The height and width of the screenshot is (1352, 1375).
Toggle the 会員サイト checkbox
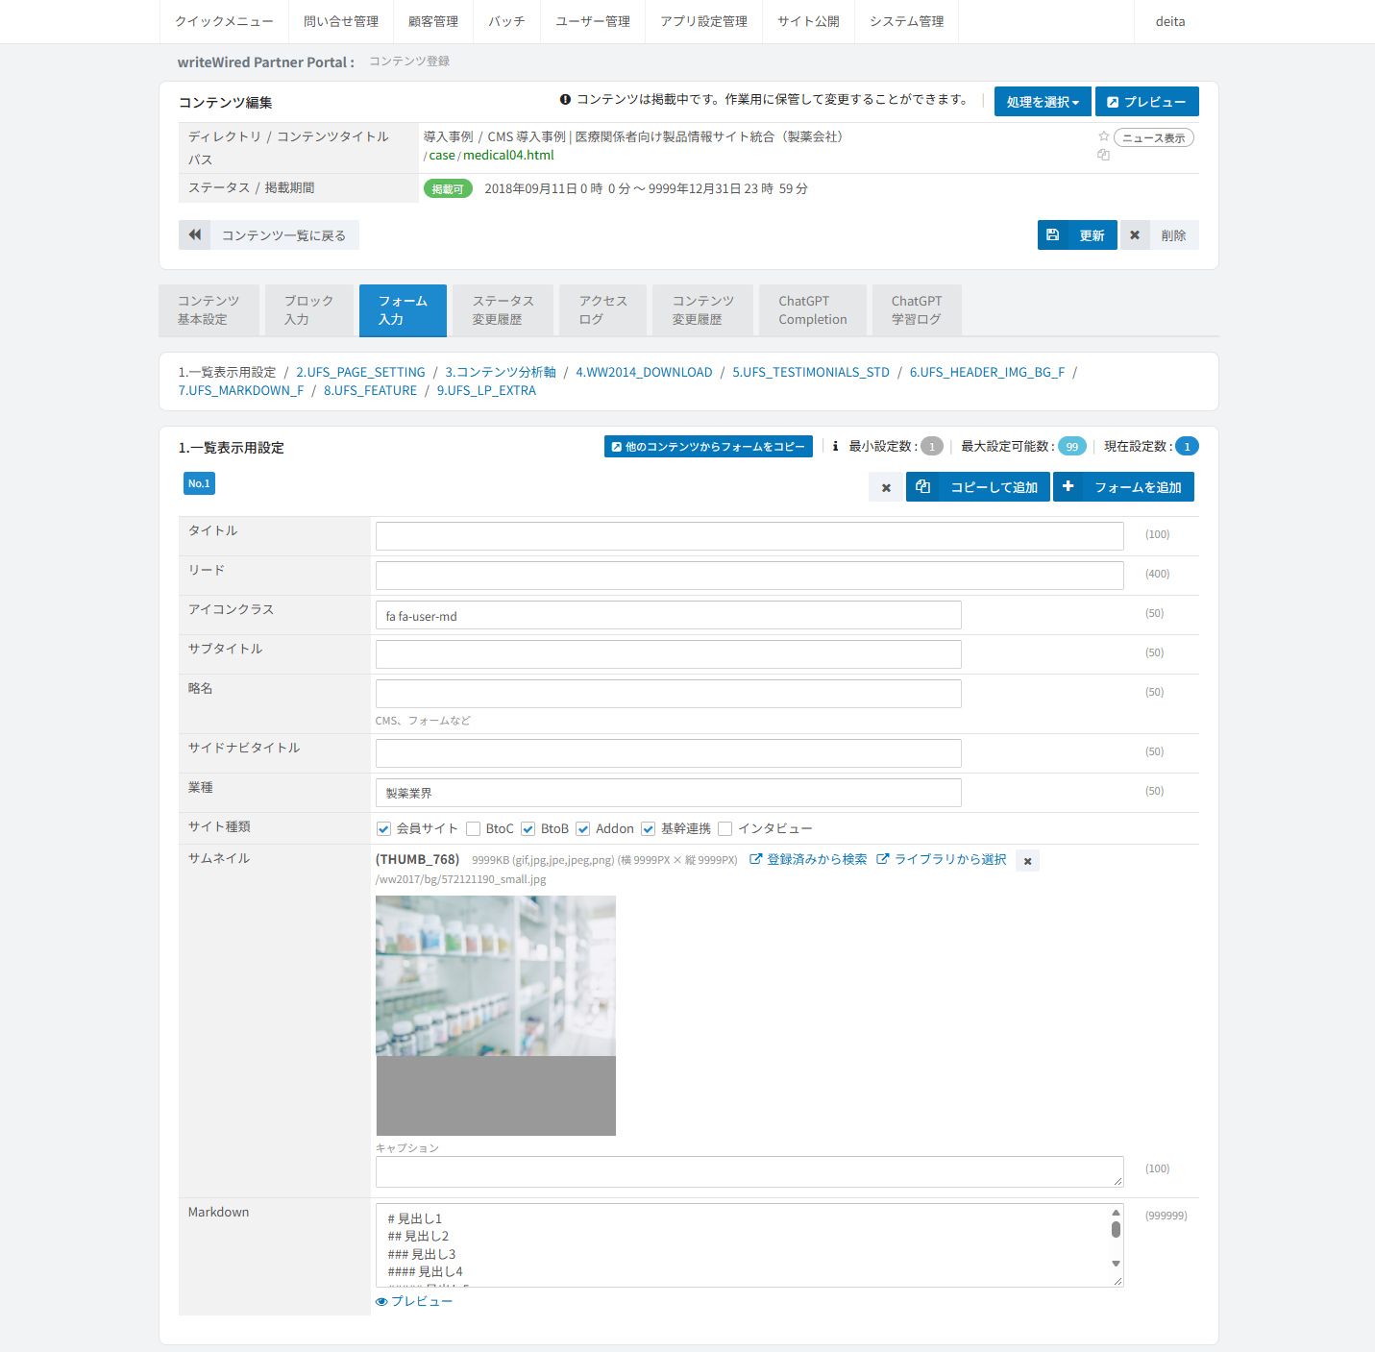pos(384,828)
